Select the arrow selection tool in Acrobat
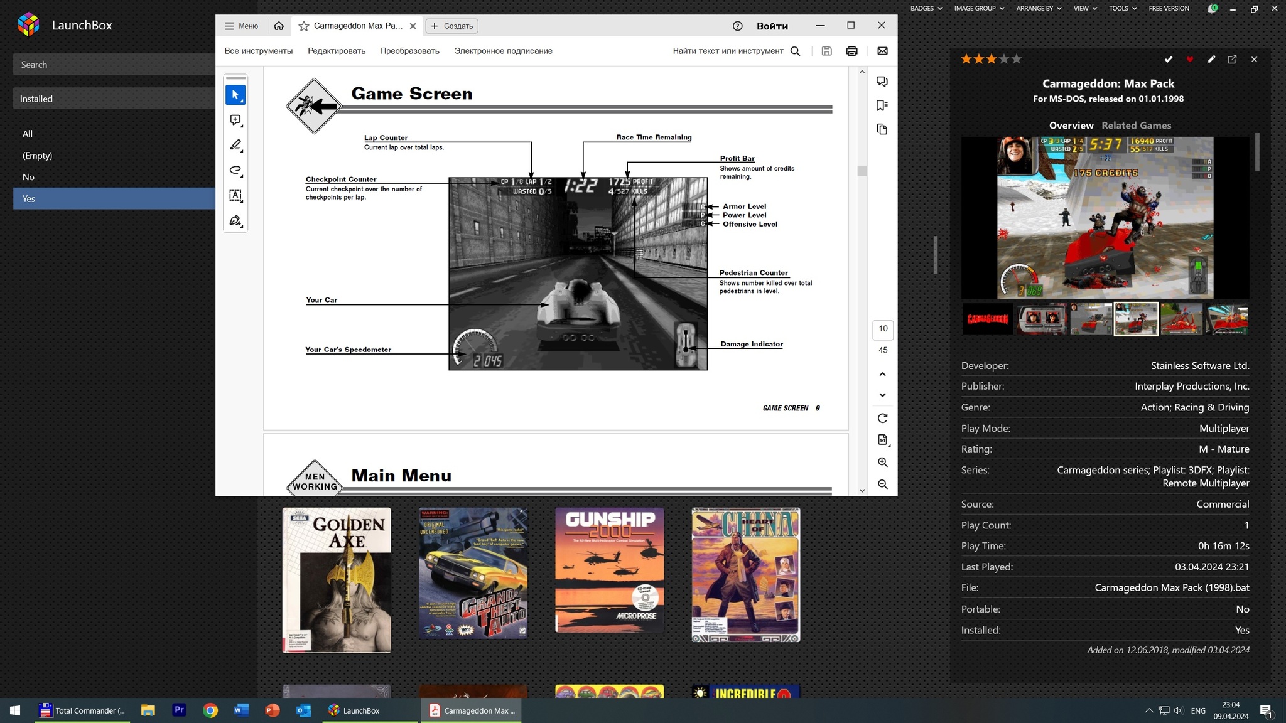 [x=235, y=95]
